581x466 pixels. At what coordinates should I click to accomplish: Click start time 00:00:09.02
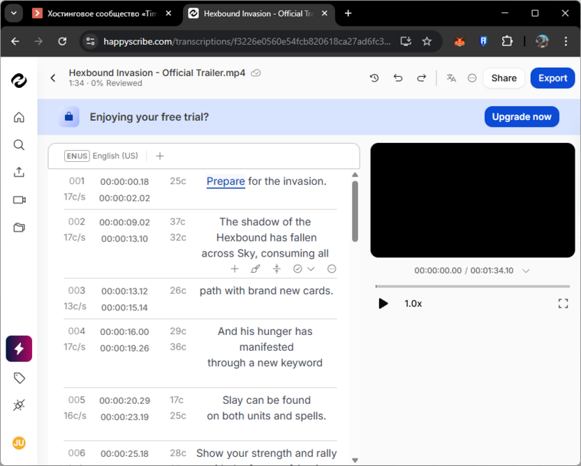tap(124, 223)
